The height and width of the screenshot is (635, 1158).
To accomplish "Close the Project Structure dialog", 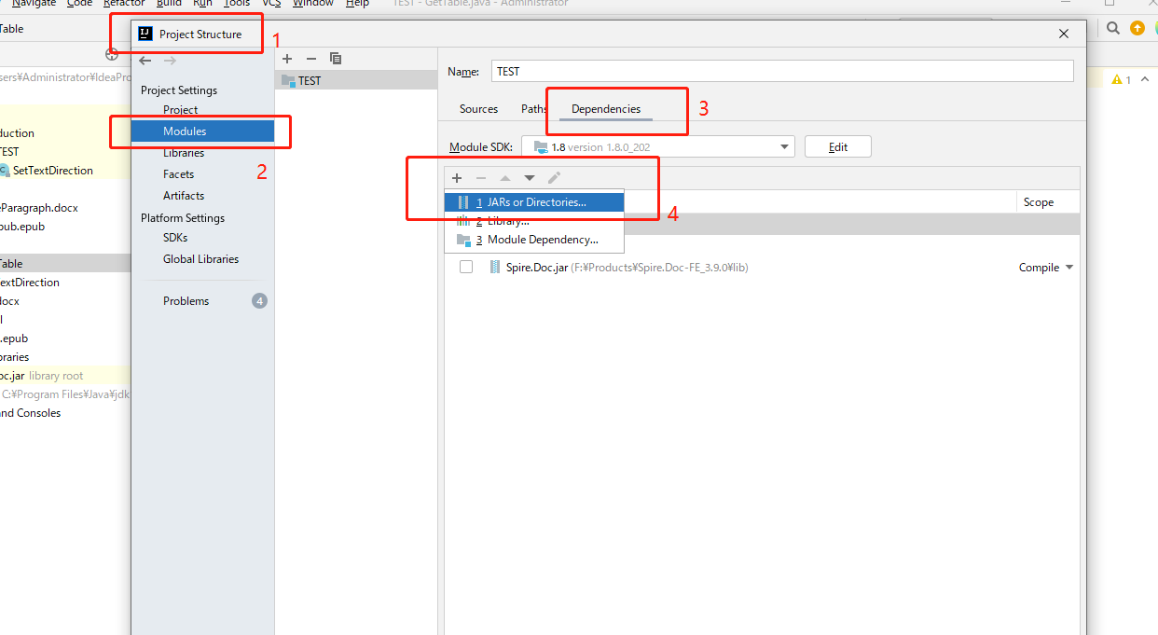I will [x=1064, y=34].
